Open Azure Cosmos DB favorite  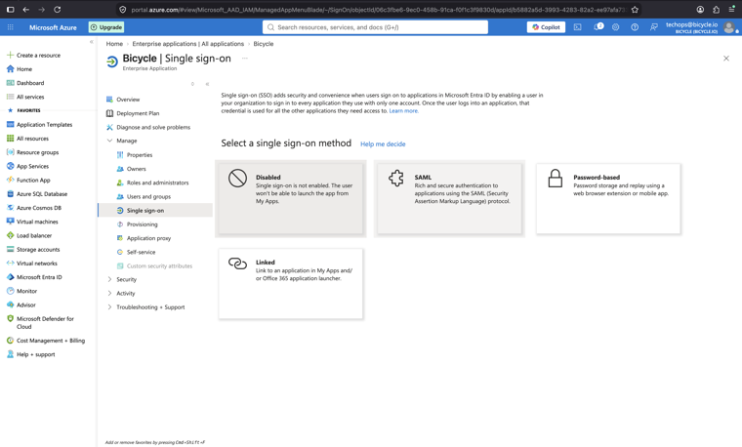pyautogui.click(x=39, y=208)
